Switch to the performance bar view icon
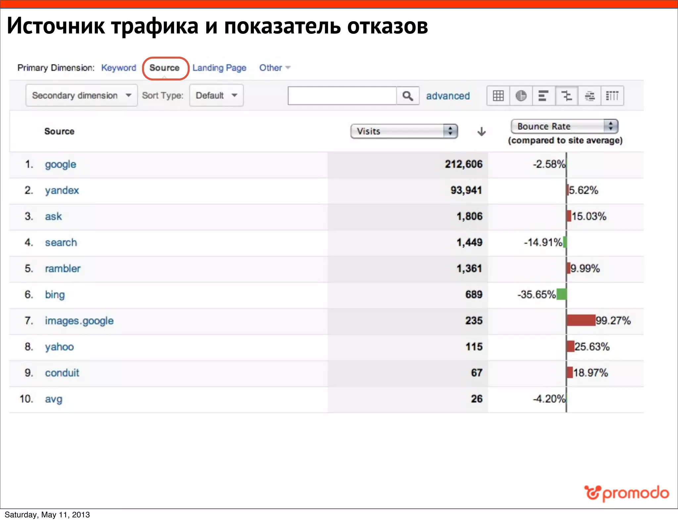This screenshot has height=522, width=678. pos(544,96)
